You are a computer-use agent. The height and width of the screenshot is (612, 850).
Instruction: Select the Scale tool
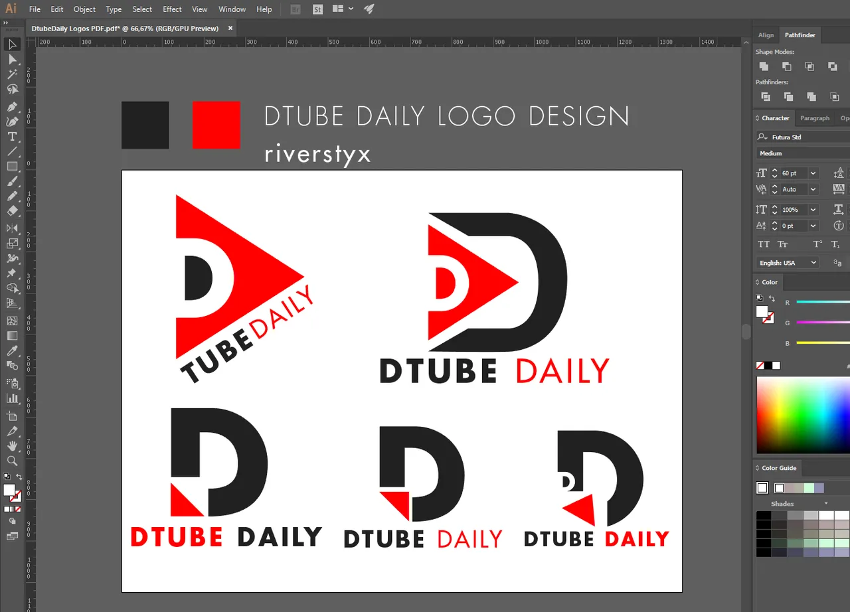coord(12,244)
